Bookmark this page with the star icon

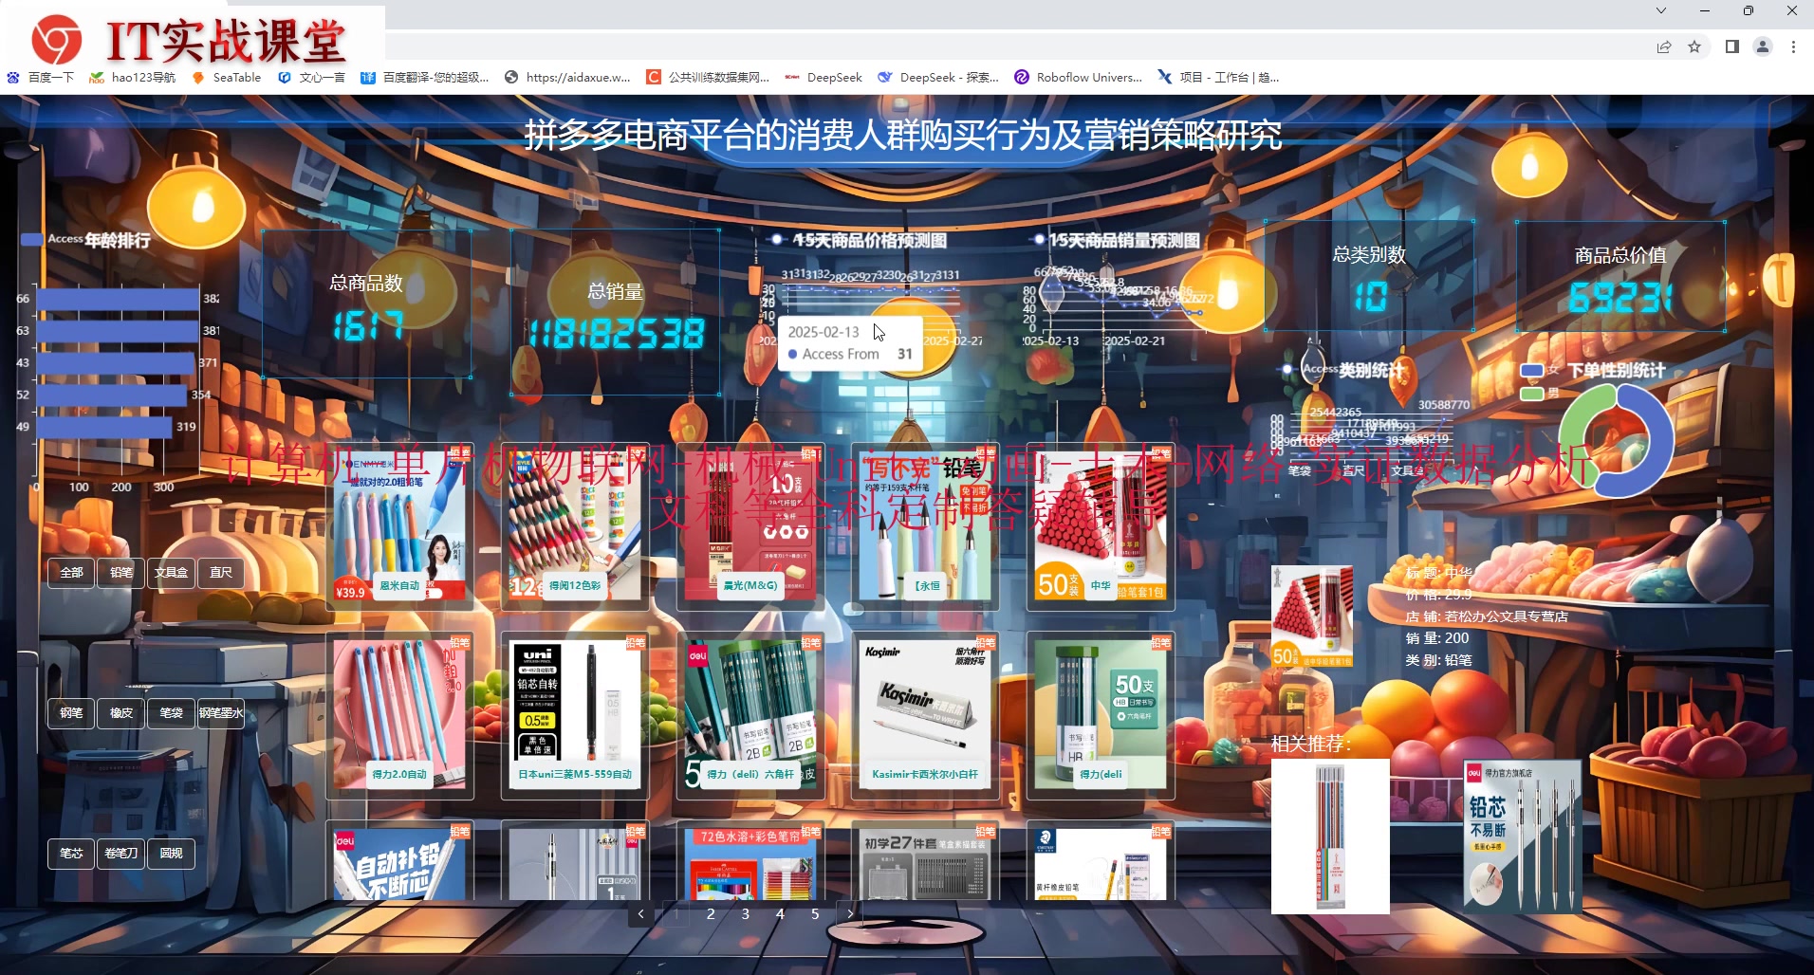(x=1694, y=46)
